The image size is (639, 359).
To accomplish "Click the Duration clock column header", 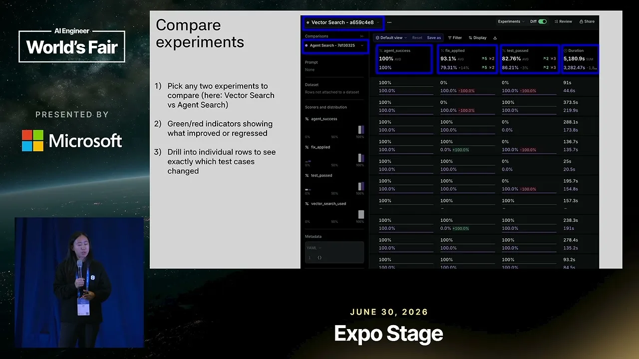I will 573,50.
